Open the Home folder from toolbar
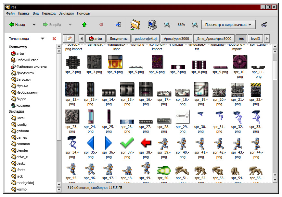282x197 pixels. click(x=135, y=25)
